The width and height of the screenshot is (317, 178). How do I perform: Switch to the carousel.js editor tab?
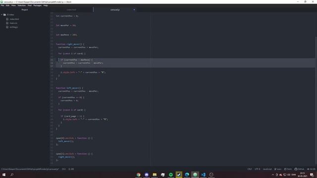114,10
